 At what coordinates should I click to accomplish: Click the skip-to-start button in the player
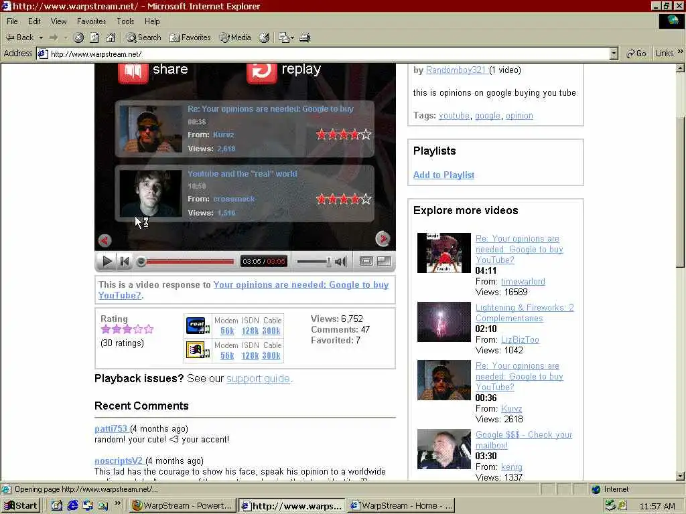124,262
